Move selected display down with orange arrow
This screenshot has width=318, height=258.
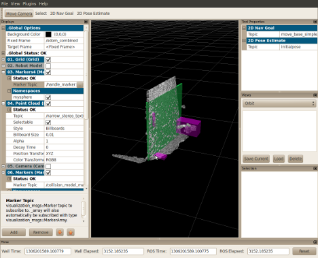pyautogui.click(x=60, y=232)
